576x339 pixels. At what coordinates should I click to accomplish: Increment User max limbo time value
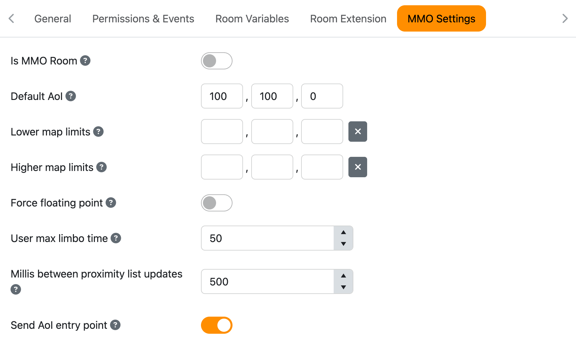point(343,232)
